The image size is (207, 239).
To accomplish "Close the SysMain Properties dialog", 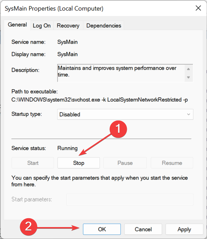I will 198,8.
